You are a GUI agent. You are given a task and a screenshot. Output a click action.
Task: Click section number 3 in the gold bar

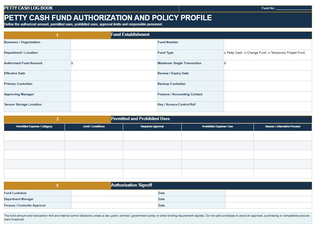tap(57, 186)
